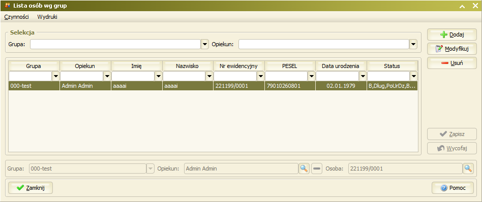Click the 221199/0001 table cell
Image resolution: width=482 pixels, height=202 pixels.
239,86
